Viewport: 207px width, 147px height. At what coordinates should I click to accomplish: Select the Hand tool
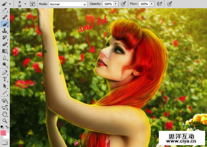pos(5,114)
